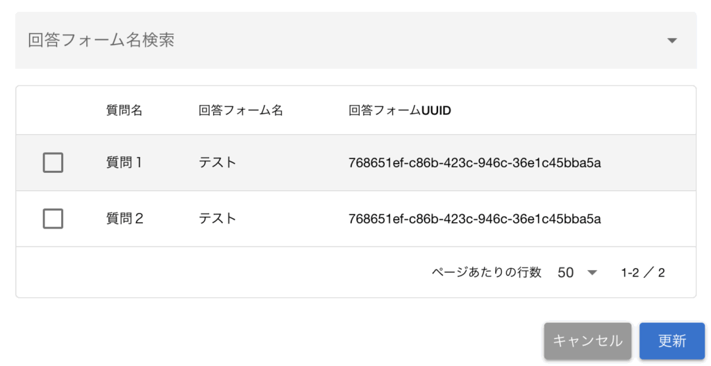This screenshot has width=711, height=366.
Task: Tick the checkbox for 質問2
Action: [x=53, y=219]
